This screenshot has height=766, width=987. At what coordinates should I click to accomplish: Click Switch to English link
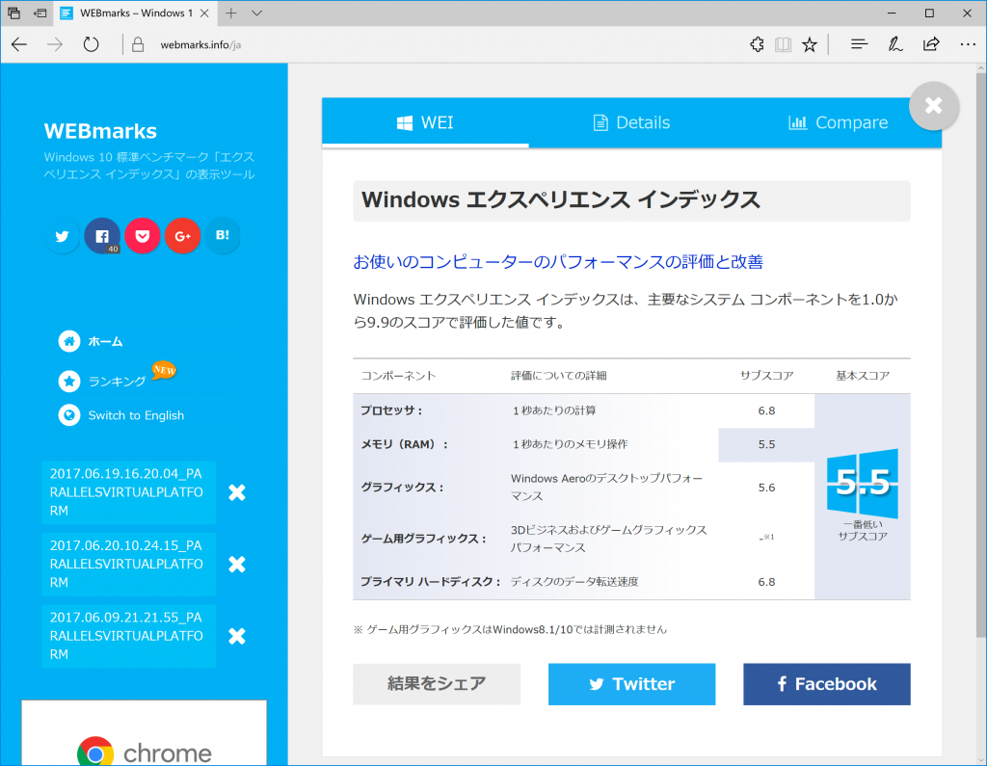pos(136,415)
